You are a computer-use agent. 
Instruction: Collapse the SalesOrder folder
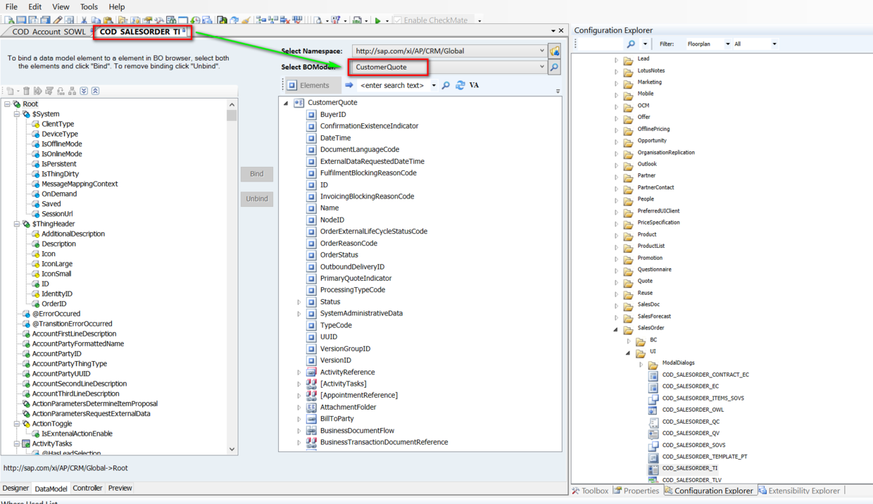(616, 329)
